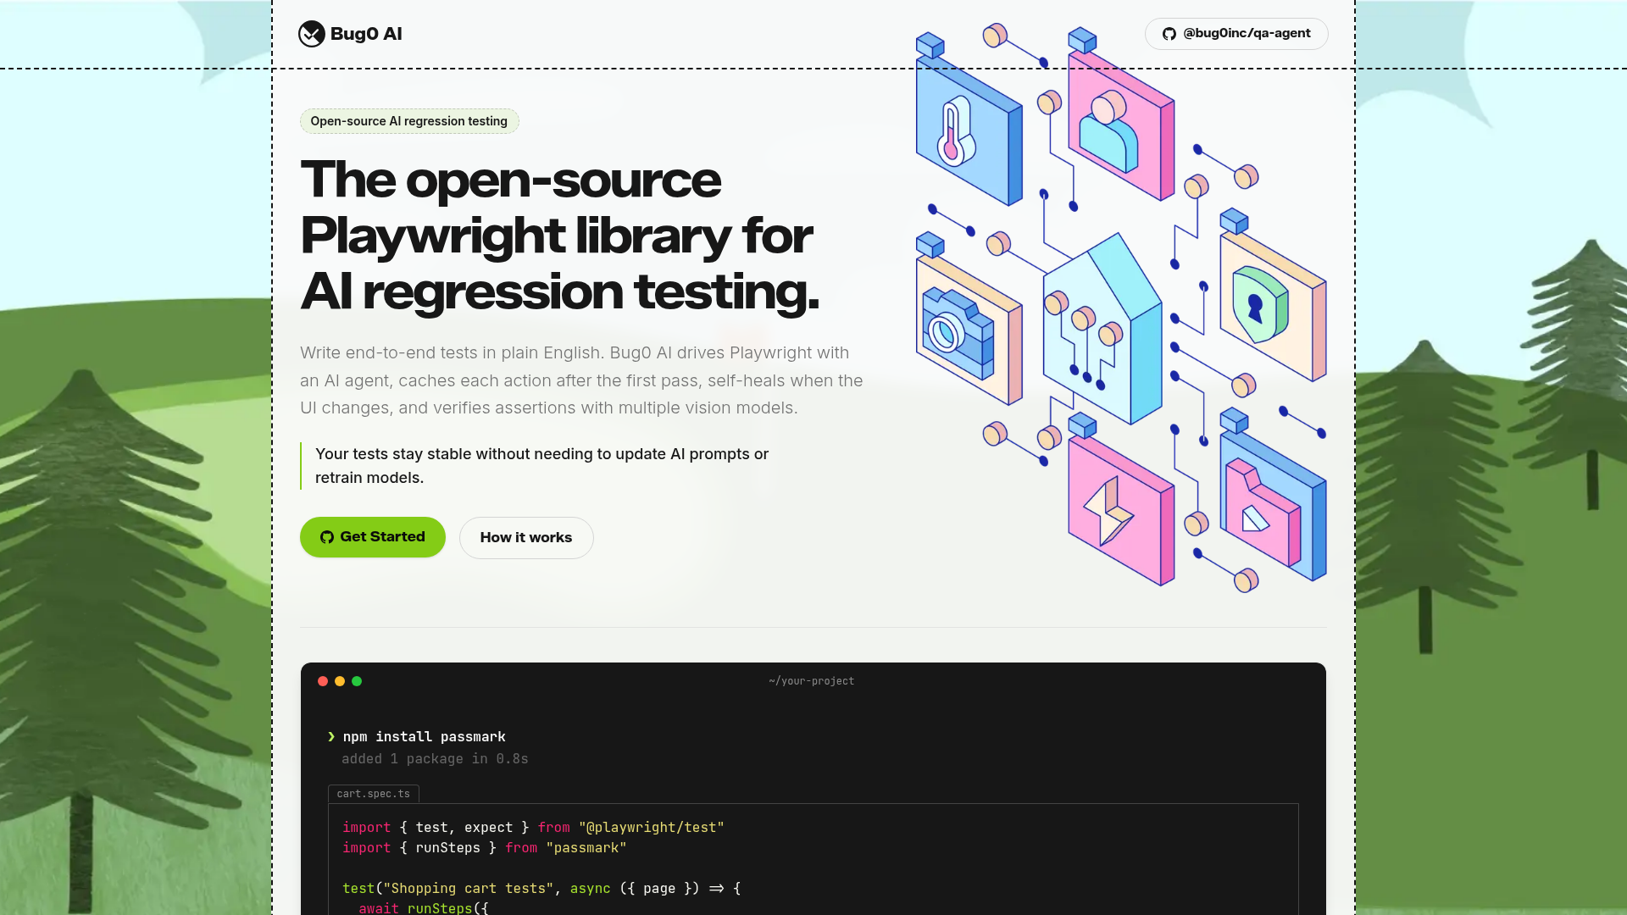Click the test("Shopping cart tests") code line
1627x915 pixels.
click(x=541, y=889)
